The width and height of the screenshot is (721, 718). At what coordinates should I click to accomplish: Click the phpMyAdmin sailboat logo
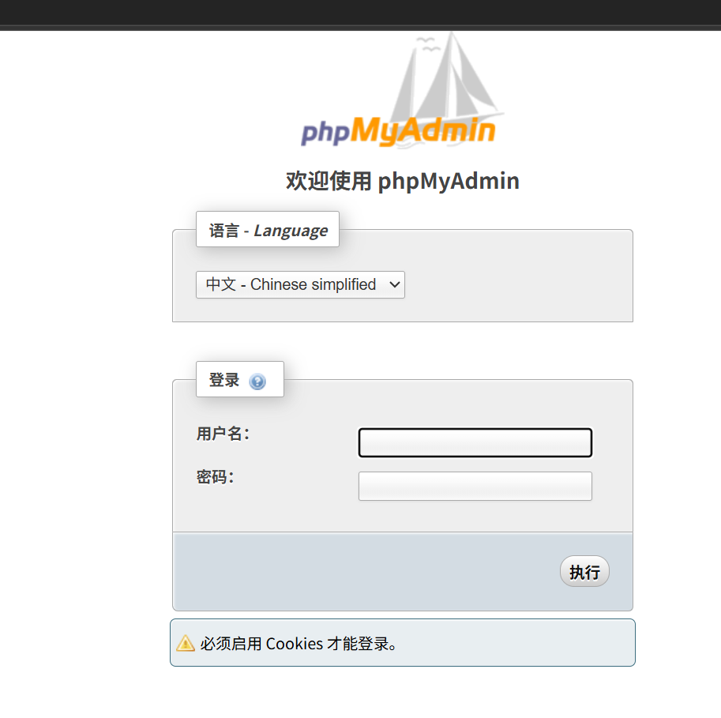402,91
